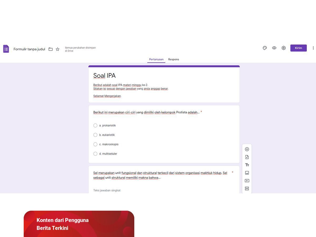The width and height of the screenshot is (316, 237).
Task: Click the Google Forms home logo
Action: pos(6,49)
